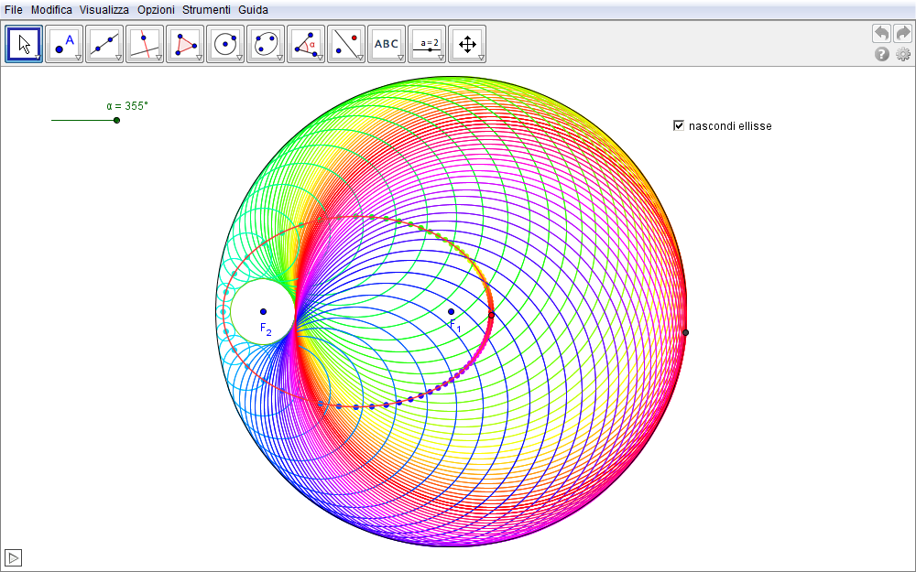This screenshot has height=572, width=916.
Task: Expand the Circle tool dropdown triangle
Action: pyautogui.click(x=239, y=58)
